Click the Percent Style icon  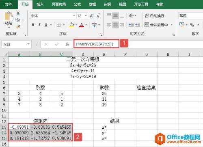(192, 25)
